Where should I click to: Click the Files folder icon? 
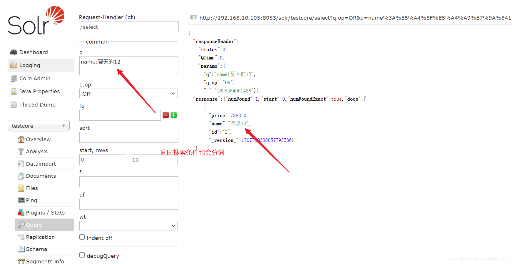(21, 188)
